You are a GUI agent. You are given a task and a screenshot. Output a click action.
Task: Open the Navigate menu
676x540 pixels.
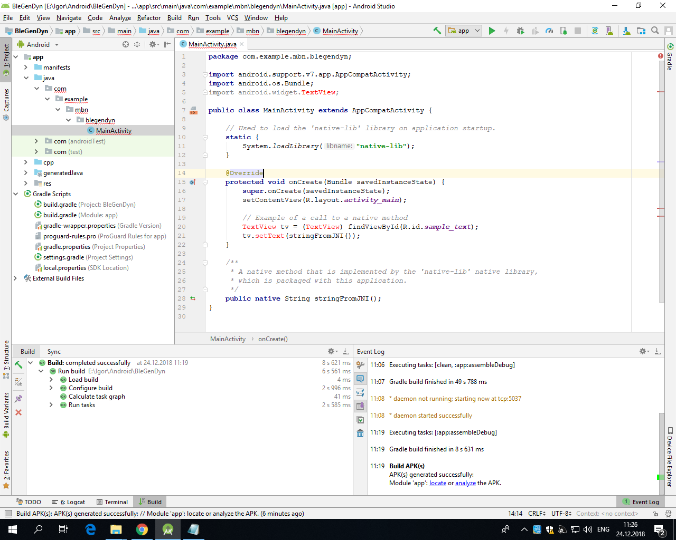coord(69,17)
